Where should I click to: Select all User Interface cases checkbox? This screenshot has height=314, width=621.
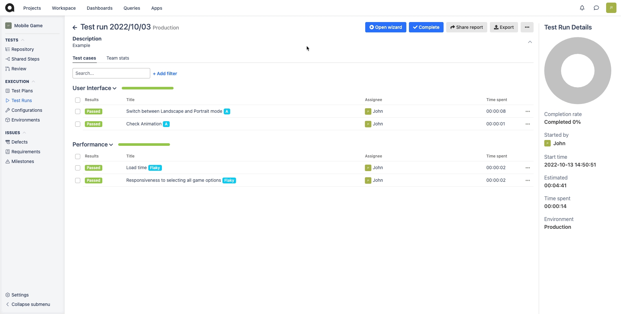point(78,100)
